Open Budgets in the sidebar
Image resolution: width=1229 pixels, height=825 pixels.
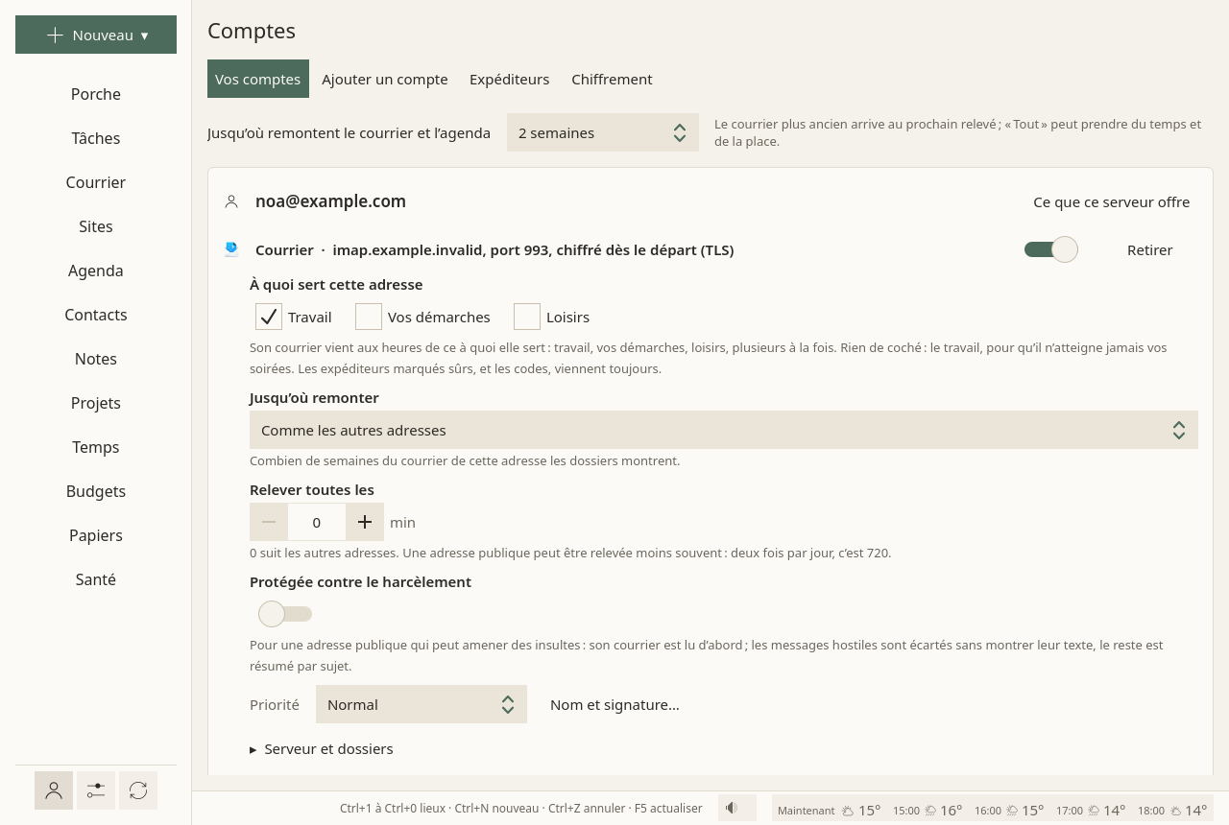[96, 491]
